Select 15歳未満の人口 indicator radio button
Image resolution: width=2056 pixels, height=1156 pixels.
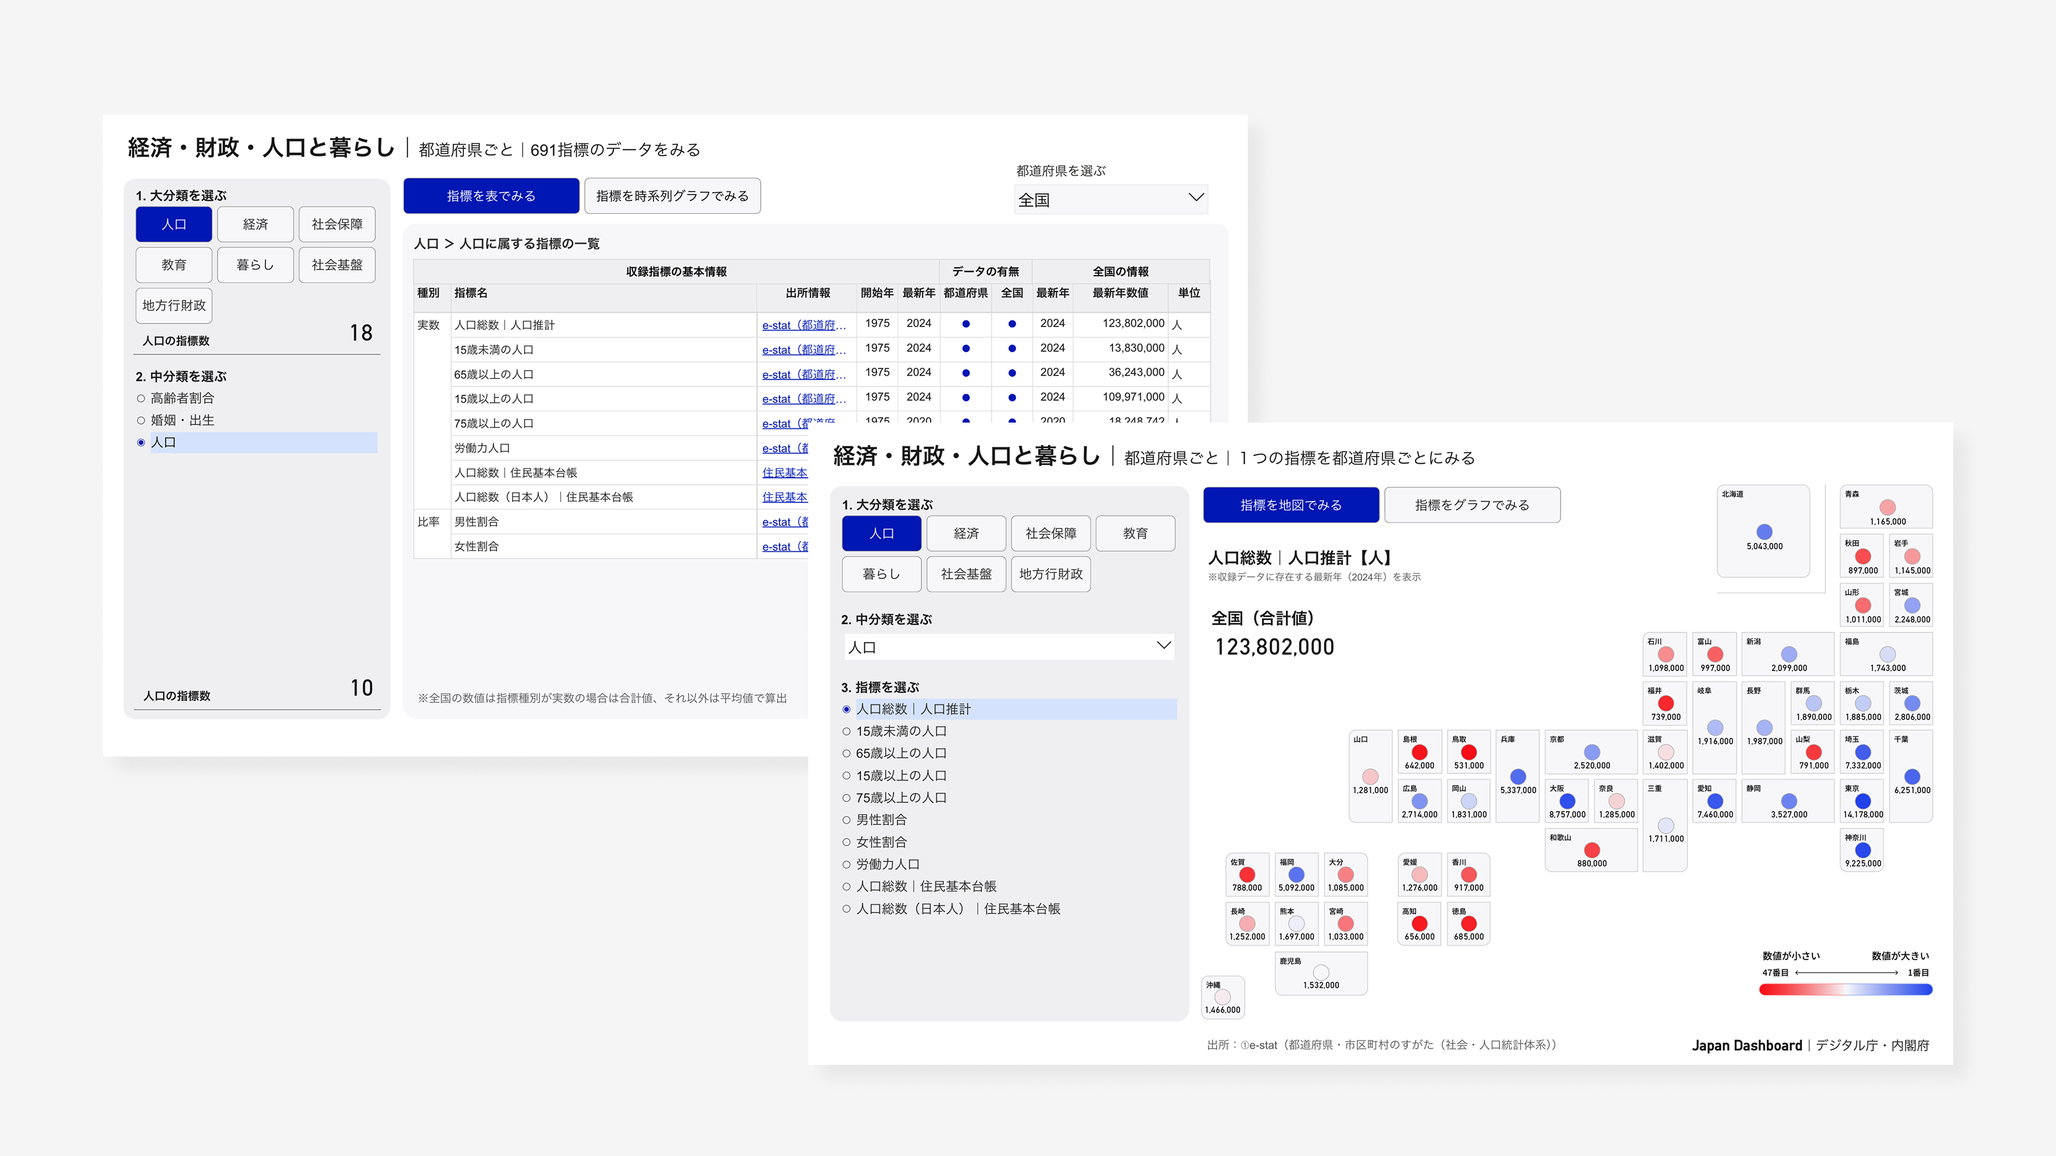[847, 731]
